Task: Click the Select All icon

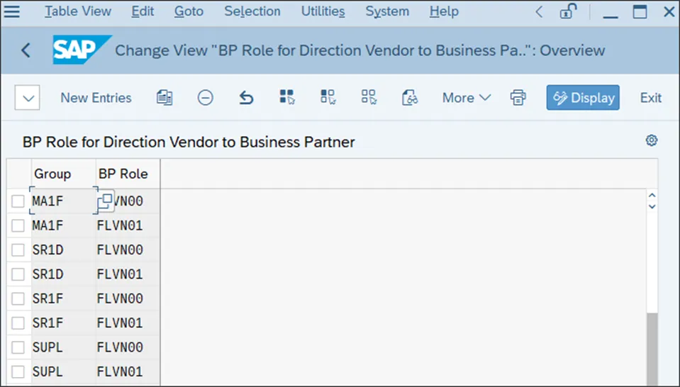Action: [x=286, y=97]
